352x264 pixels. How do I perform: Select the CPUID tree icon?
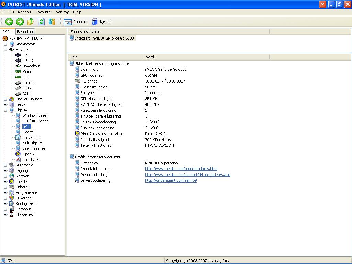click(18, 60)
